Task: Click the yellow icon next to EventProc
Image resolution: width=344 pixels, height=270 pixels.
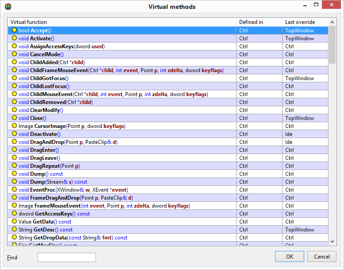Action: pos(14,190)
